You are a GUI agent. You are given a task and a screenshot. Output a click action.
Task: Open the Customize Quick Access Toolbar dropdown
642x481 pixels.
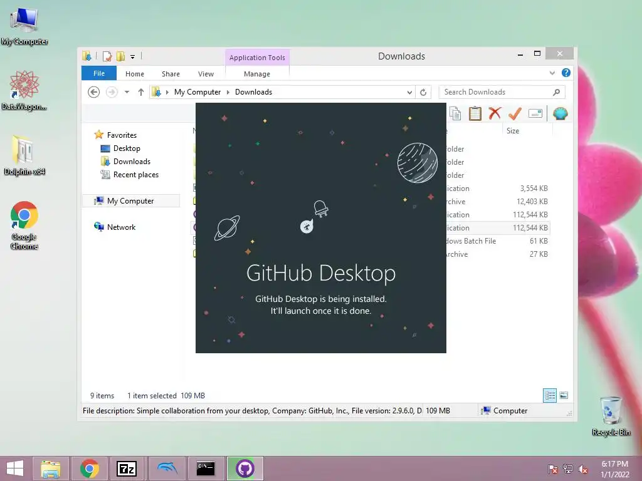(133, 57)
